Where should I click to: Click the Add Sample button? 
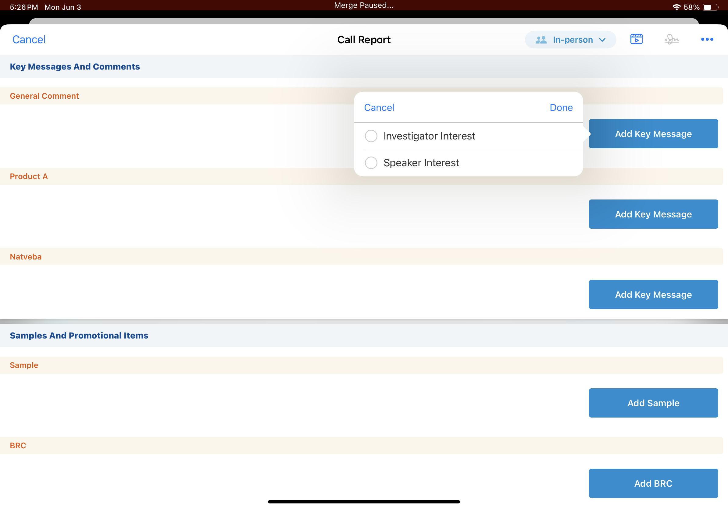[653, 403]
